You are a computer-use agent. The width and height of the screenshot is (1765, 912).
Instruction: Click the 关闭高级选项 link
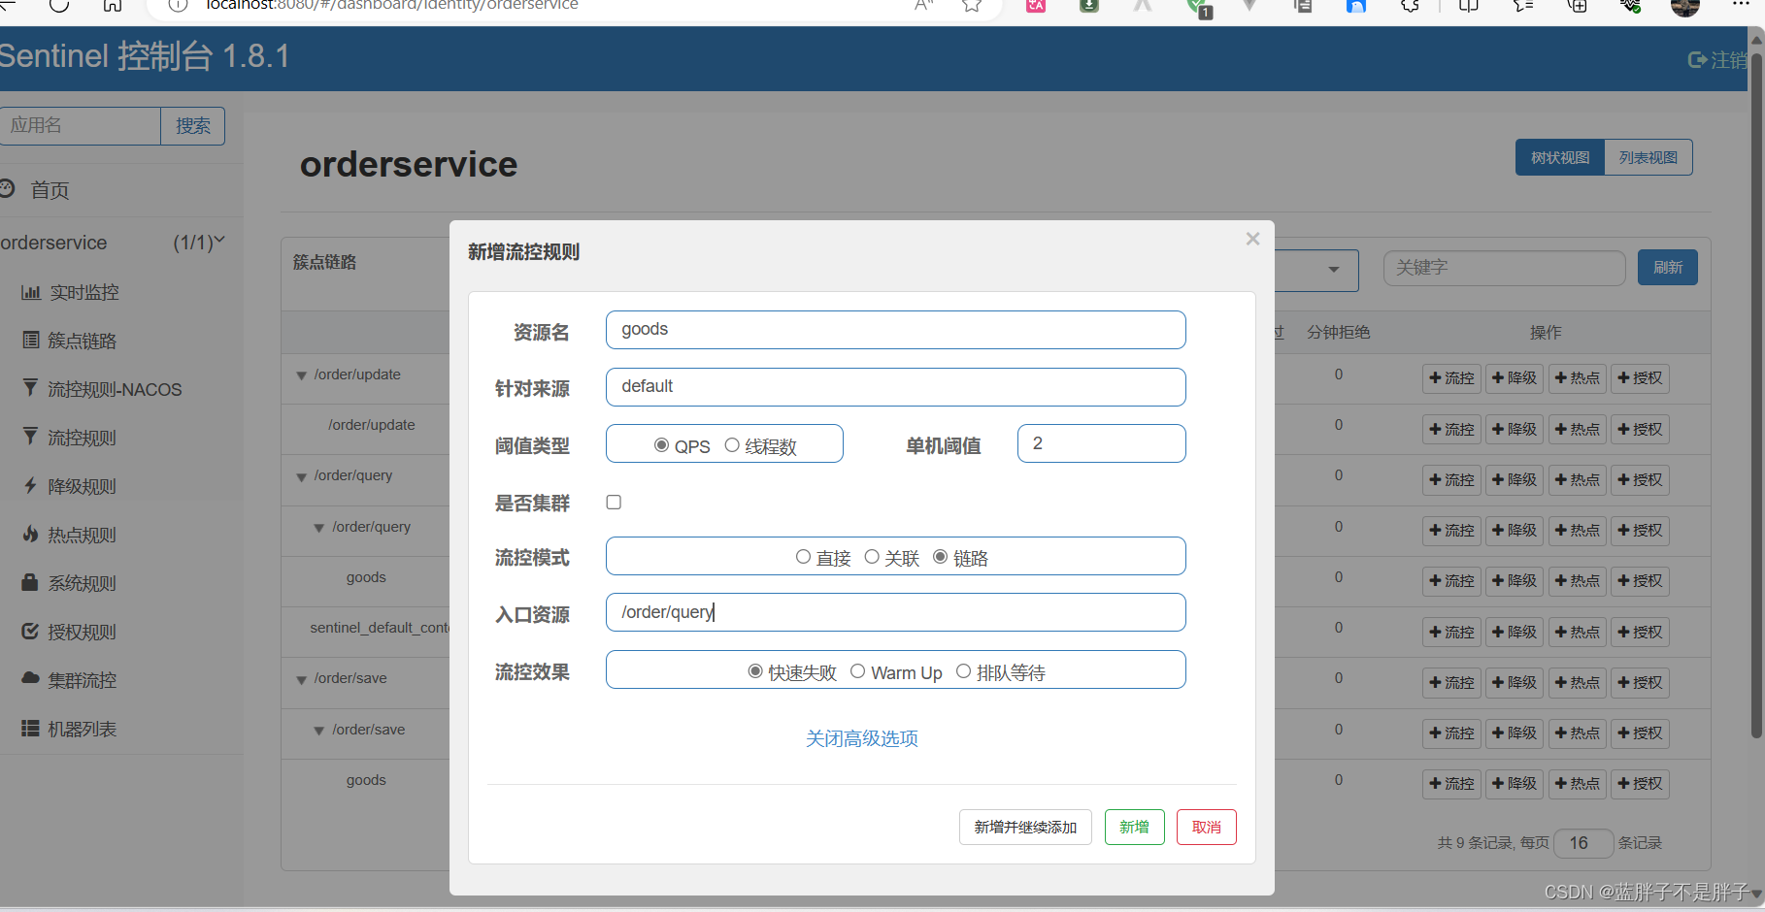[862, 738]
